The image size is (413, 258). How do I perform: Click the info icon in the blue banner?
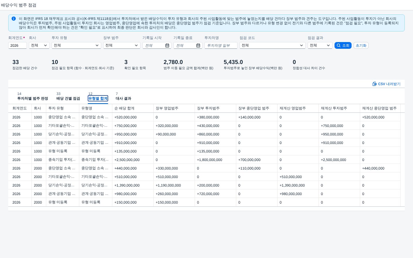(x=14, y=19)
